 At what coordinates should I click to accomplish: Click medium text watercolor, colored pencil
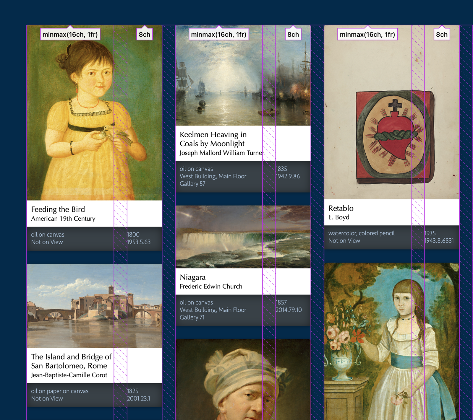pyautogui.click(x=361, y=233)
